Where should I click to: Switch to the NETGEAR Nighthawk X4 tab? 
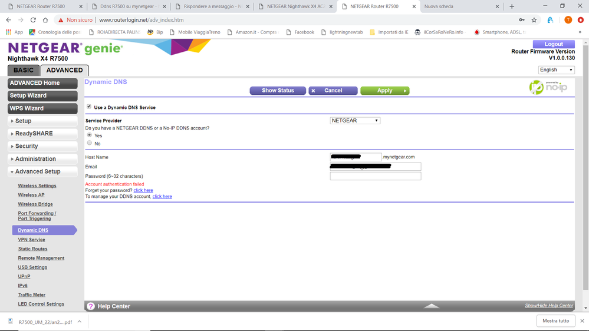[x=295, y=6]
